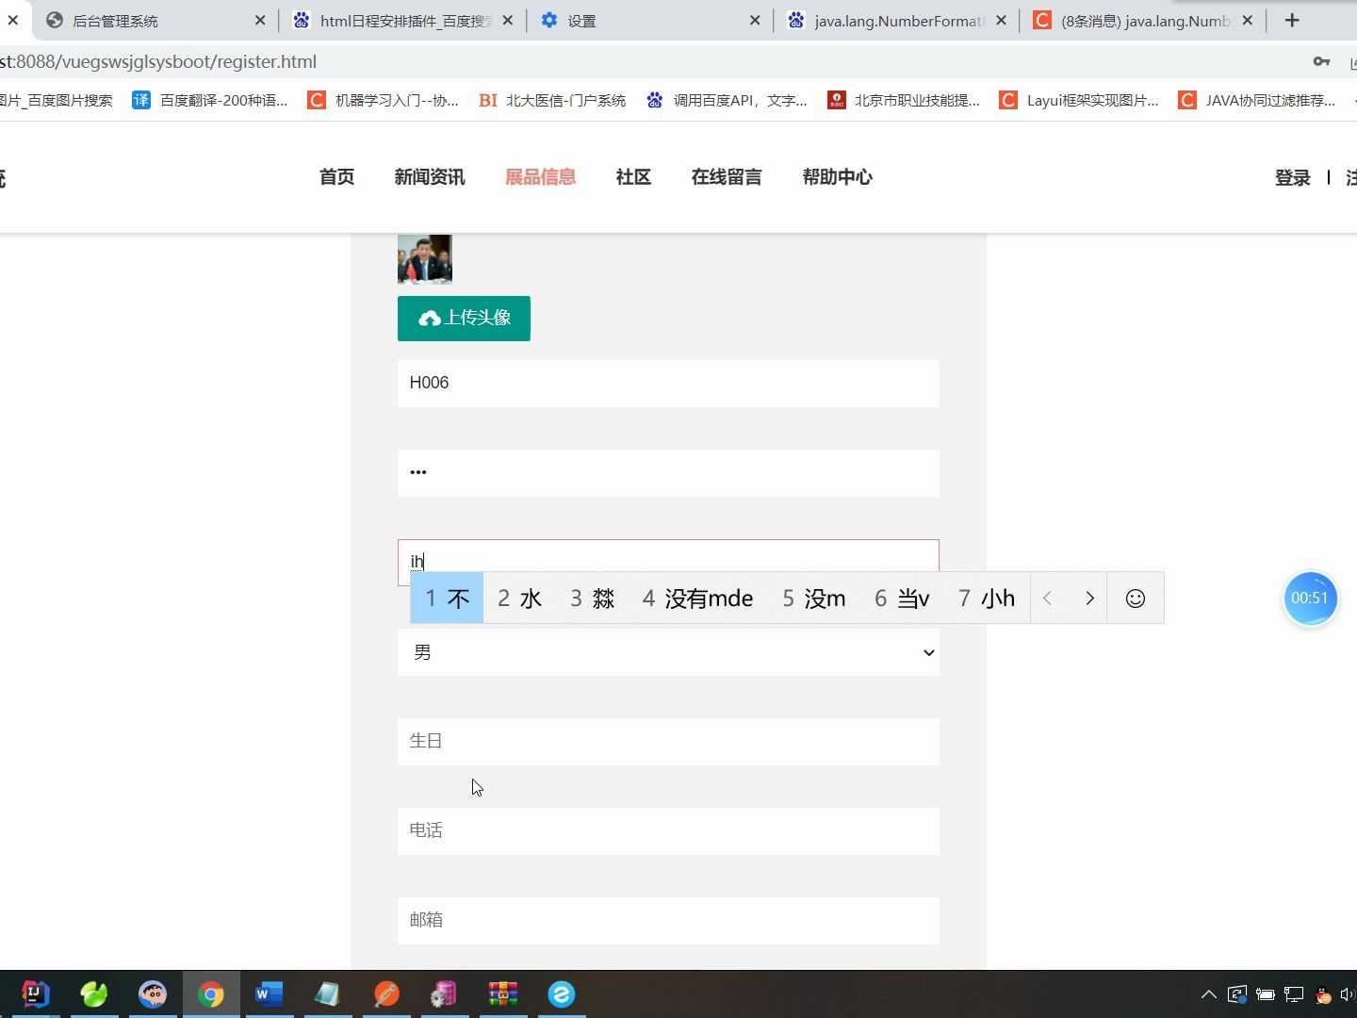Select candidate 1 不 in the IME bar
Viewport: 1357px width, 1018px height.
point(445,598)
